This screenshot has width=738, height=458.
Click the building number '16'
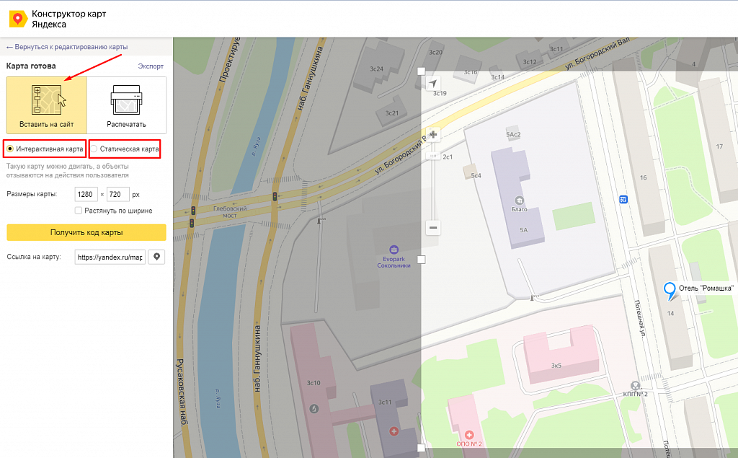tap(644, 177)
